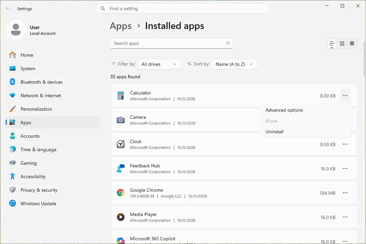Open Privacy & security settings
Viewport: 366px width, 244px height.
[x=53, y=190]
